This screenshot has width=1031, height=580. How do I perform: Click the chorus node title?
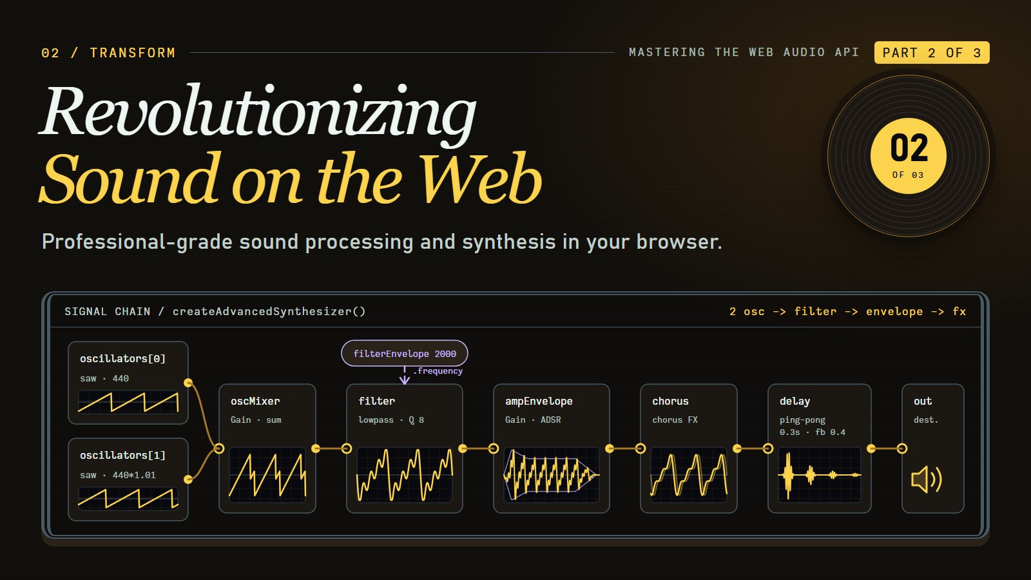pyautogui.click(x=670, y=401)
